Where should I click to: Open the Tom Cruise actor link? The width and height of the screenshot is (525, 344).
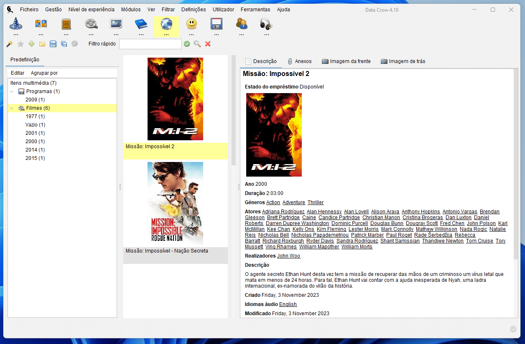tap(479, 241)
